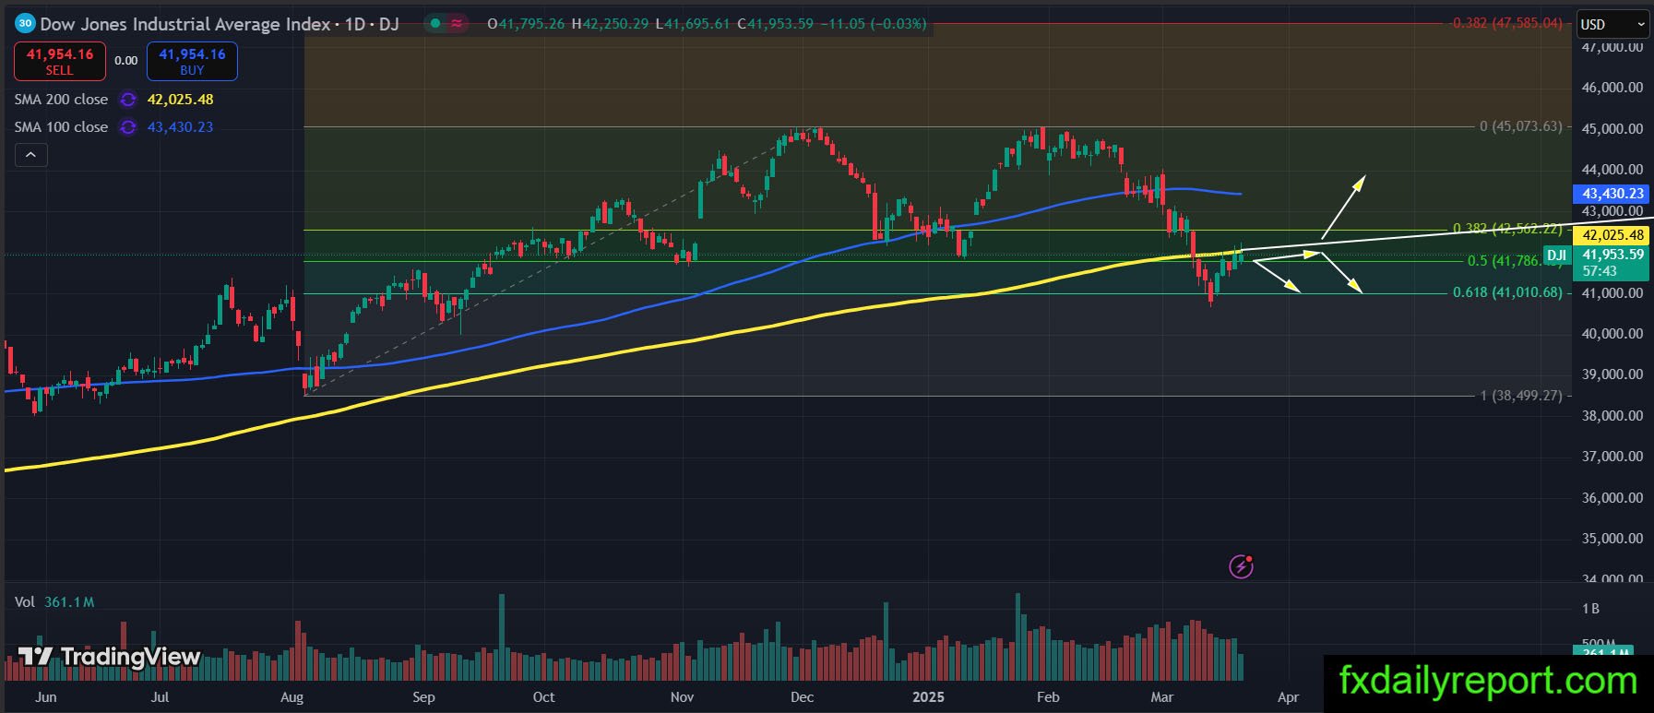The height and width of the screenshot is (713, 1654).
Task: Click the green market status dot
Action: click(435, 24)
